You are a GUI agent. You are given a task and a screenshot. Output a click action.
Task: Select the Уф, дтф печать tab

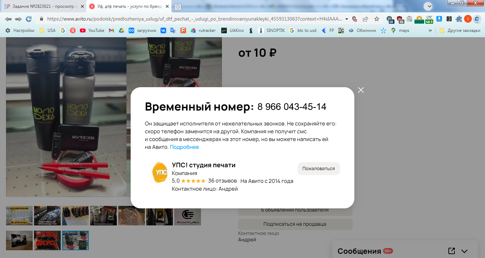tap(129, 6)
